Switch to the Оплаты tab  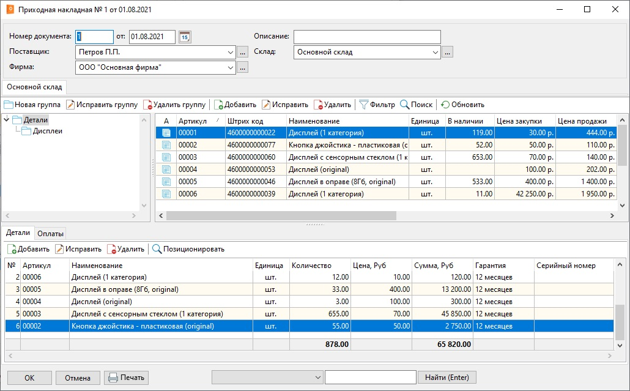(x=51, y=233)
